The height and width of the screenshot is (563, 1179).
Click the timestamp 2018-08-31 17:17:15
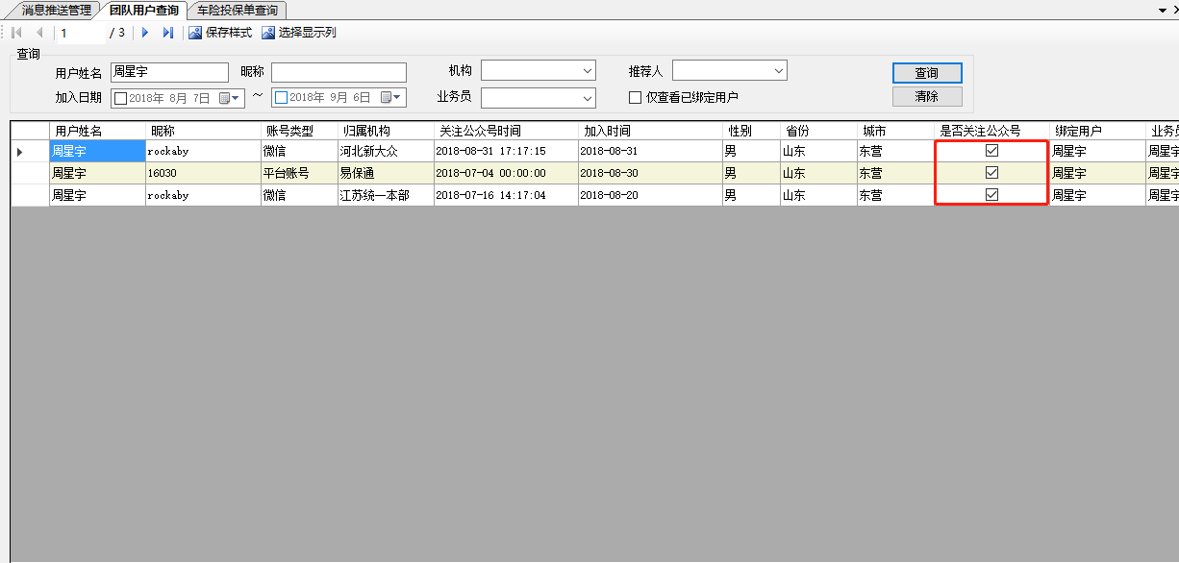coord(507,152)
